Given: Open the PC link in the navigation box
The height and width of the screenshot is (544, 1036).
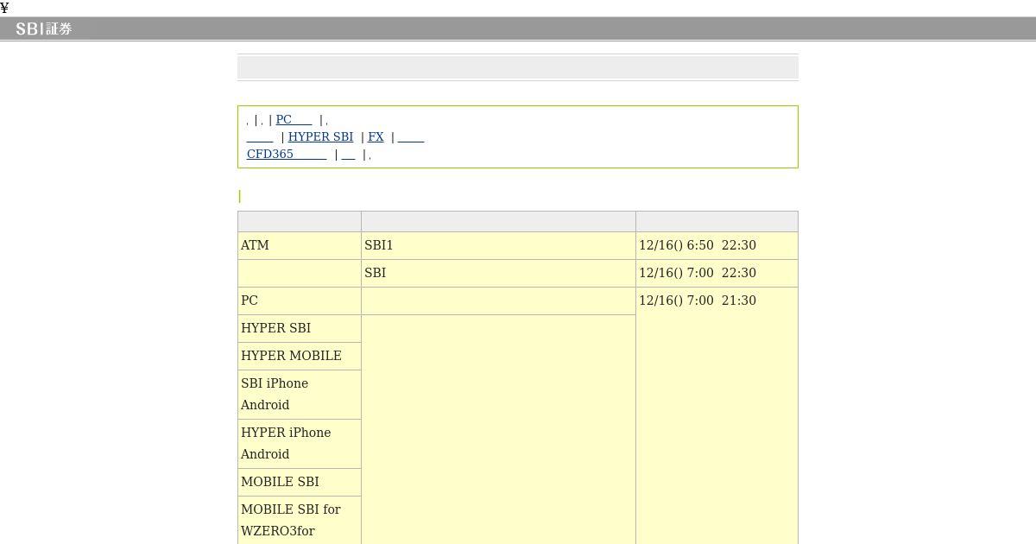Looking at the screenshot, I should [x=294, y=120].
